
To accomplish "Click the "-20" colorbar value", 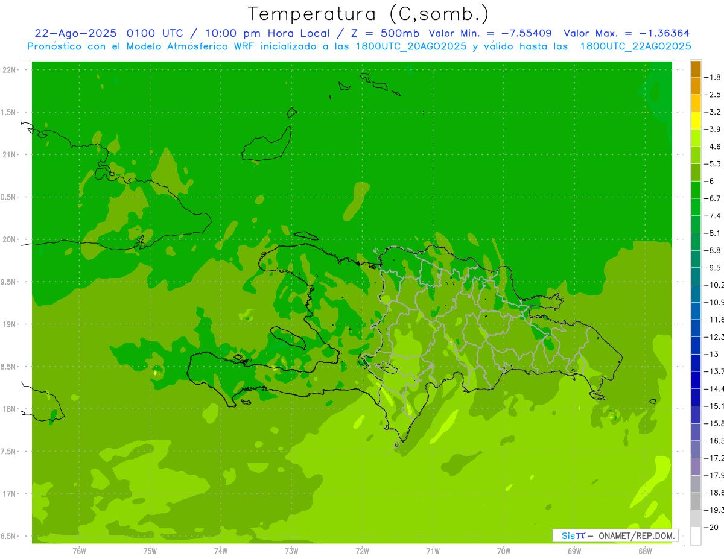I will [x=711, y=527].
